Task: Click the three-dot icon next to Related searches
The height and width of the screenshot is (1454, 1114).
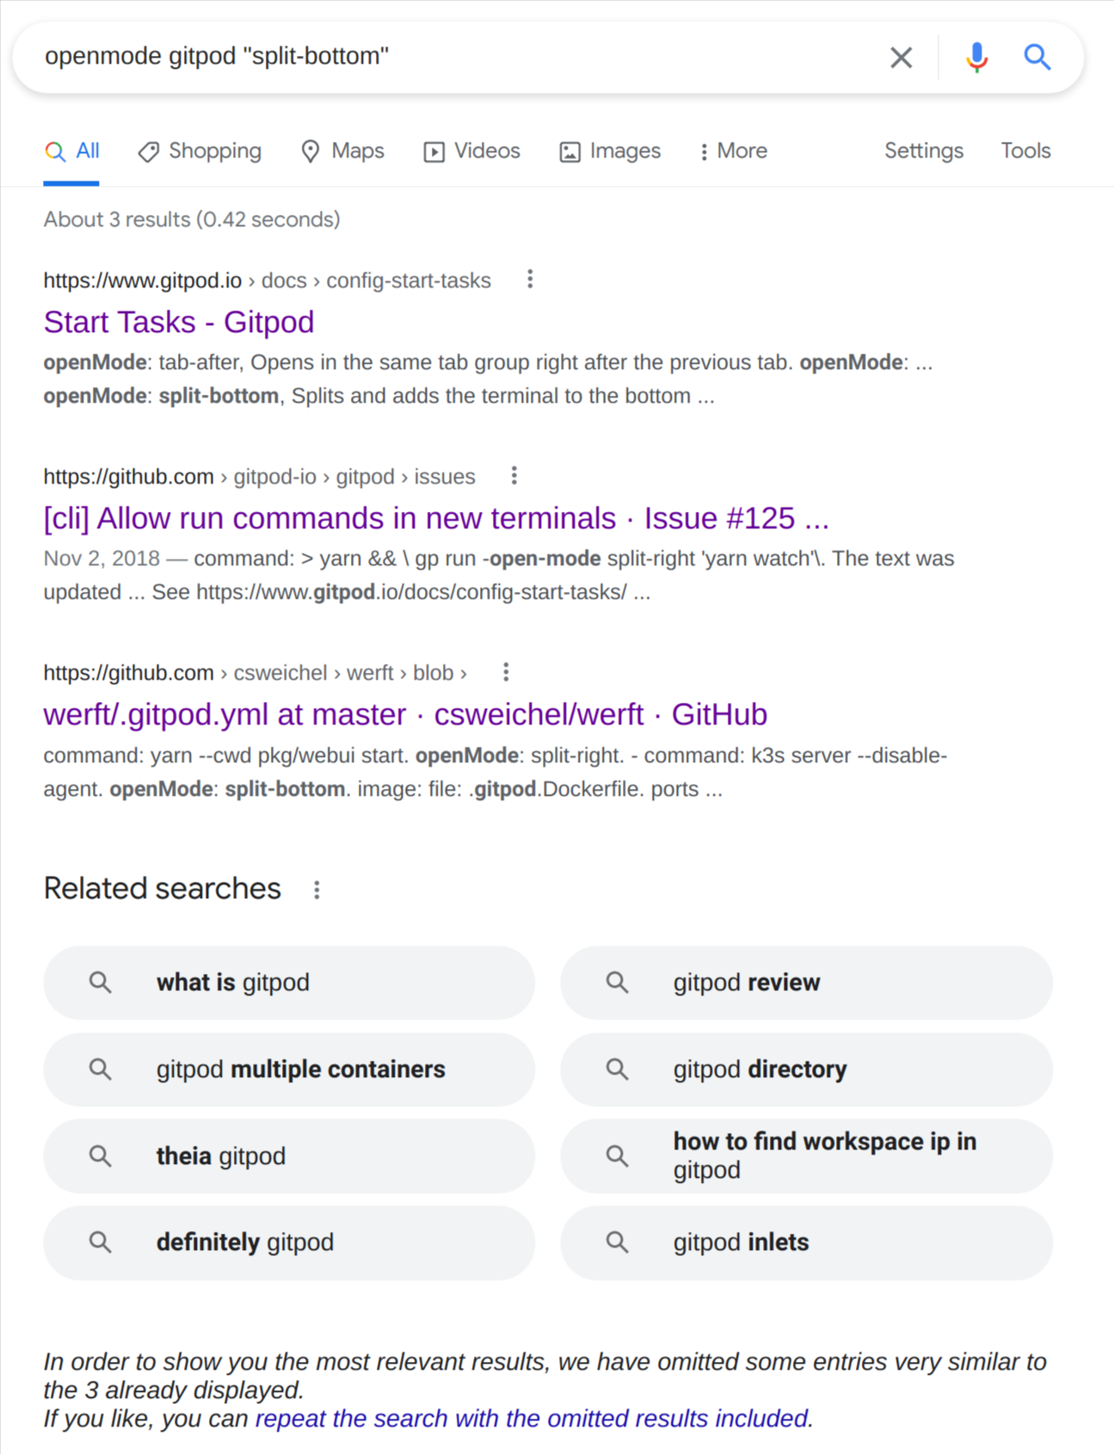Action: (317, 889)
